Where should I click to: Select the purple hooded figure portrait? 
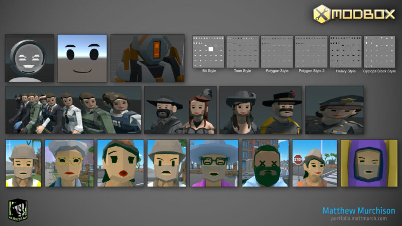click(369, 163)
